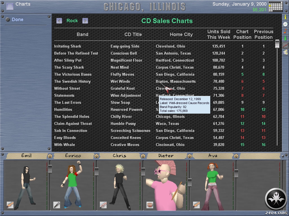This screenshot has width=289, height=216.
Task: Click Emil's smiley mood face
Action: [50, 156]
